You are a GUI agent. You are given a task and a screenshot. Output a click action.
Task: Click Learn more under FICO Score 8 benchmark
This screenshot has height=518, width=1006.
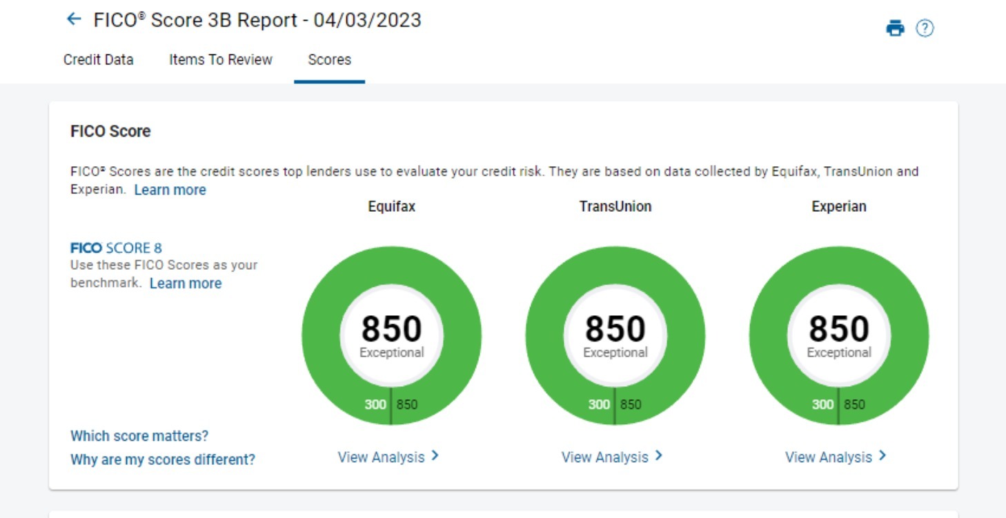pos(186,283)
